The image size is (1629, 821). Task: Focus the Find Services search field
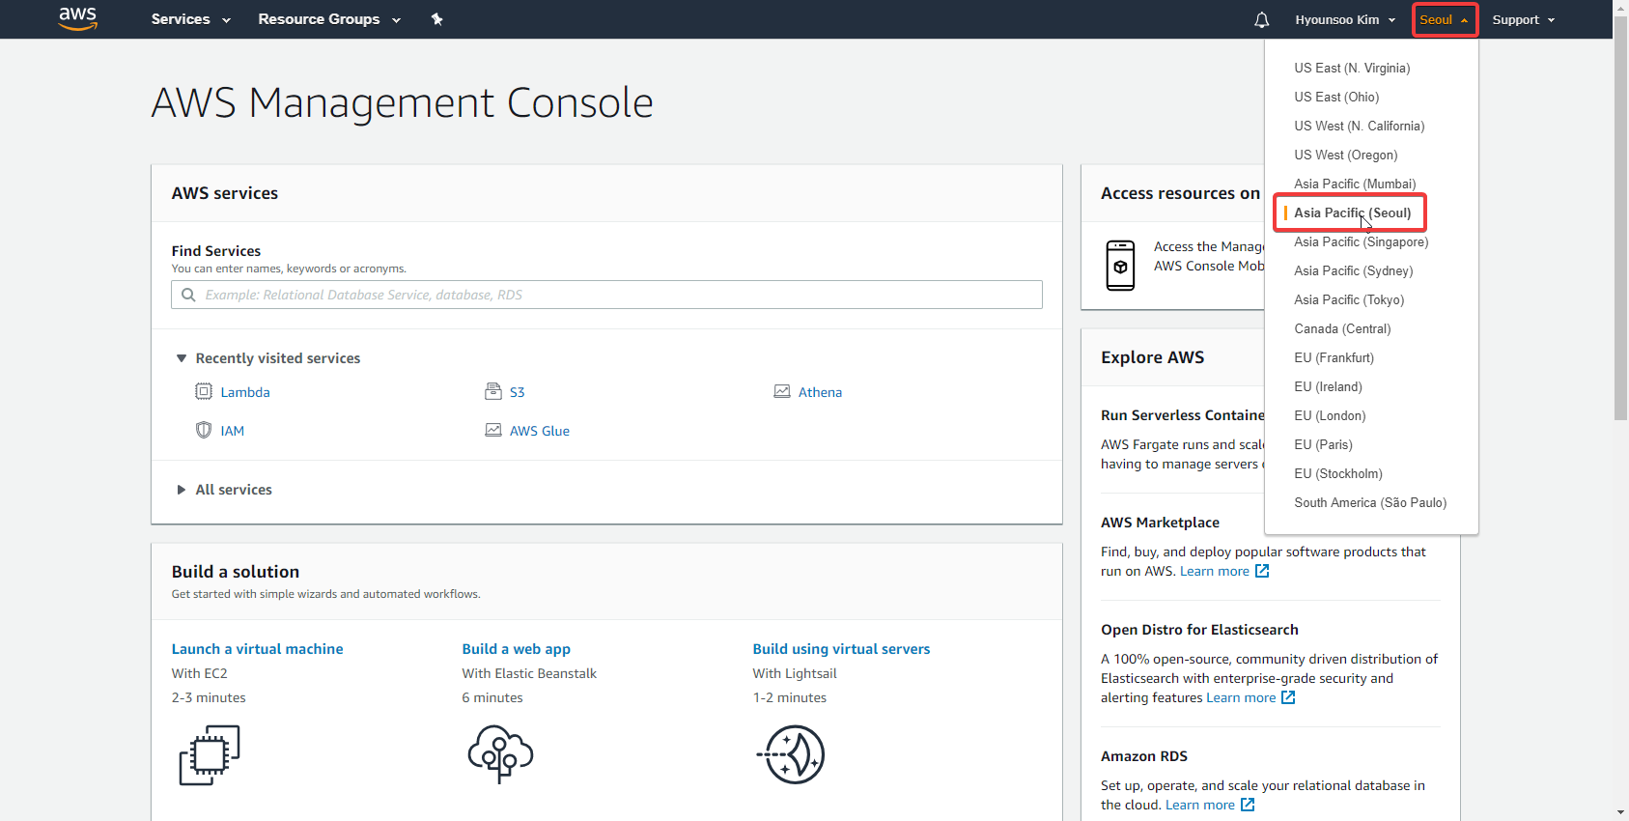(x=606, y=295)
